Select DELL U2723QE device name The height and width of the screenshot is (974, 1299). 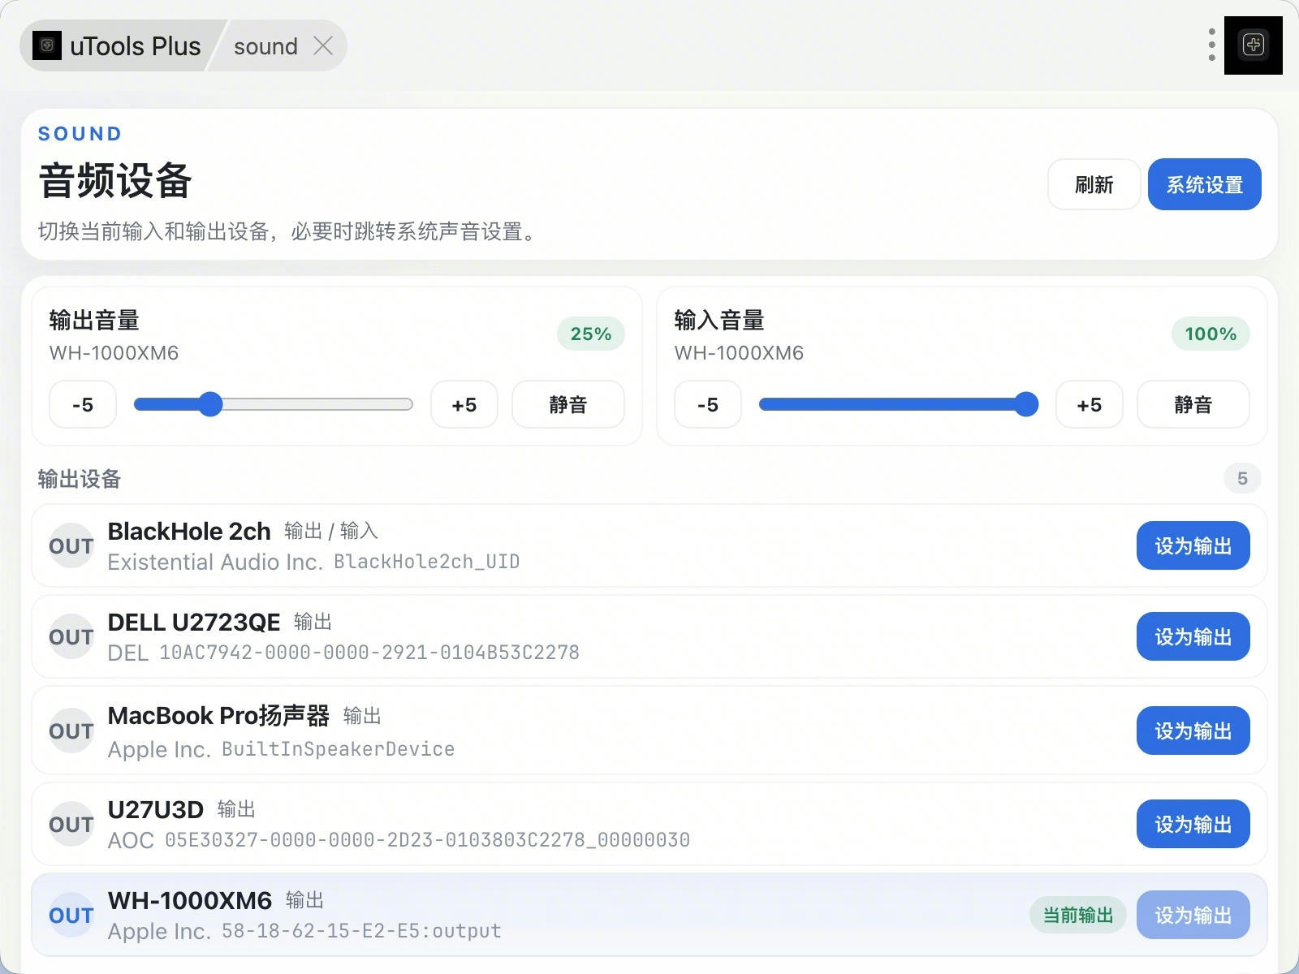[x=194, y=623]
